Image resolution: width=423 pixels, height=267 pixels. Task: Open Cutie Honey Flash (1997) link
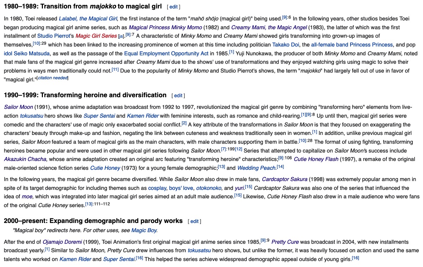point(316,159)
